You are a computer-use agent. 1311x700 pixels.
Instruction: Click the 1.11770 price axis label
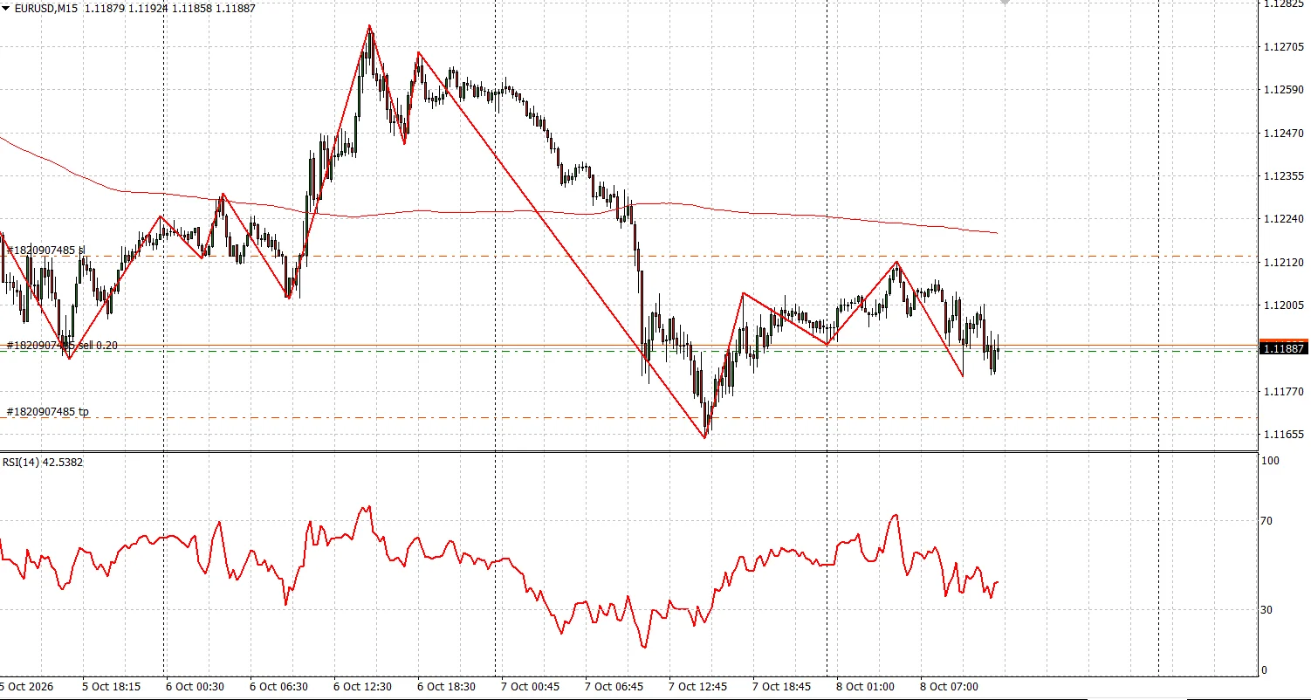pyautogui.click(x=1283, y=391)
